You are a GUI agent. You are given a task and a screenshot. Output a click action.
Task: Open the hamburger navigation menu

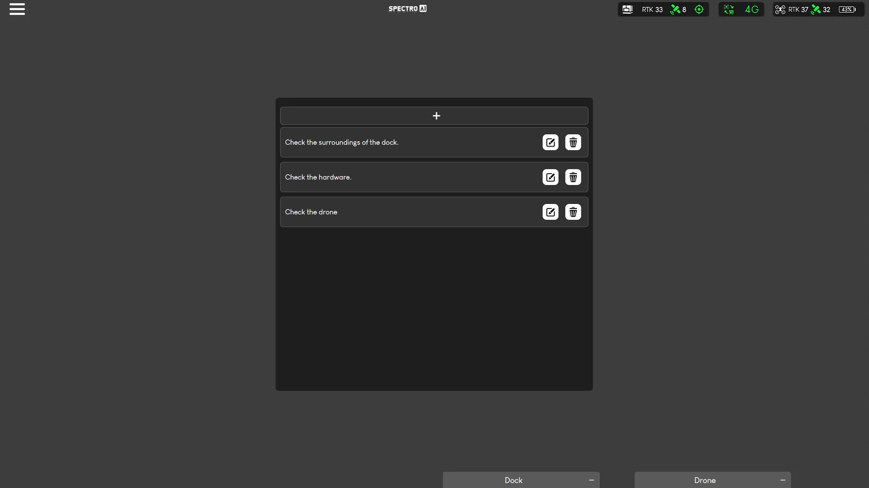coord(17,9)
